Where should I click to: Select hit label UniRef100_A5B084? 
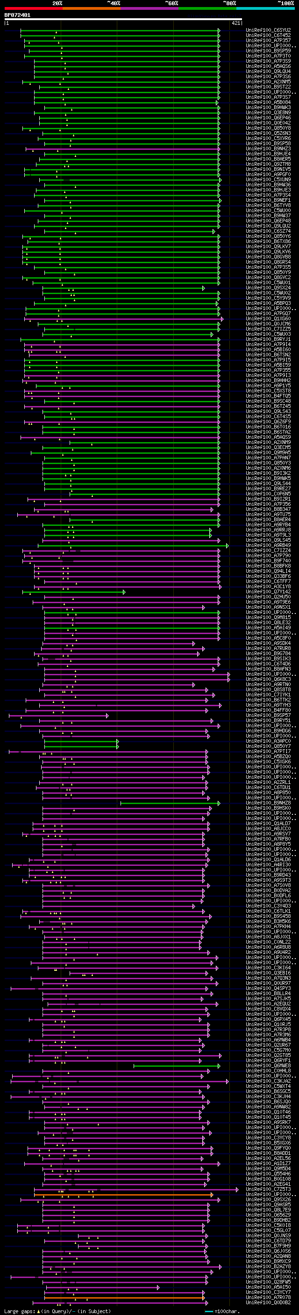click(x=269, y=103)
